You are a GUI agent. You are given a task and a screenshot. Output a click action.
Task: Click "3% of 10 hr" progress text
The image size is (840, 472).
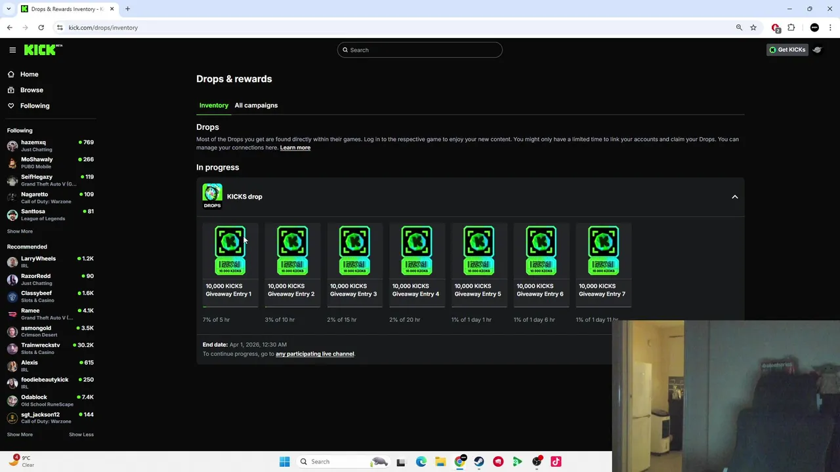280,320
